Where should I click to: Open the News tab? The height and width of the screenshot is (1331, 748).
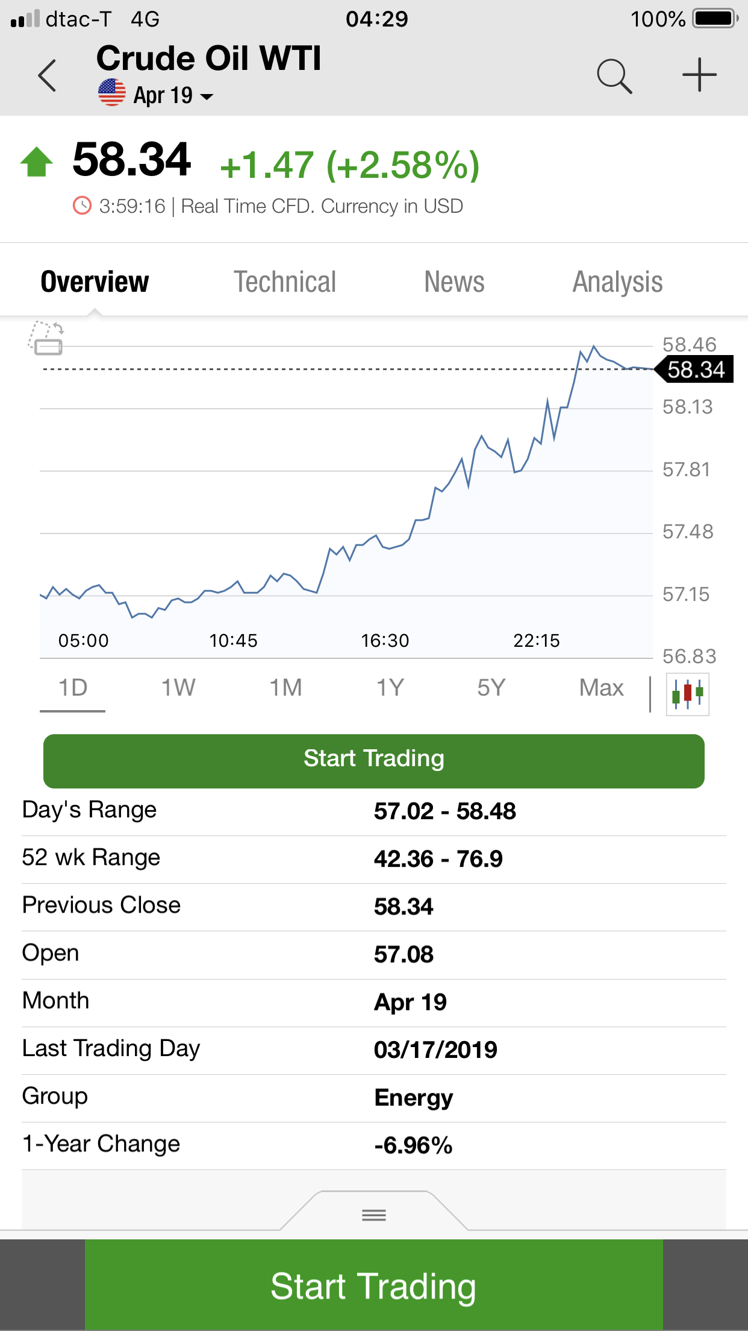pyautogui.click(x=454, y=282)
